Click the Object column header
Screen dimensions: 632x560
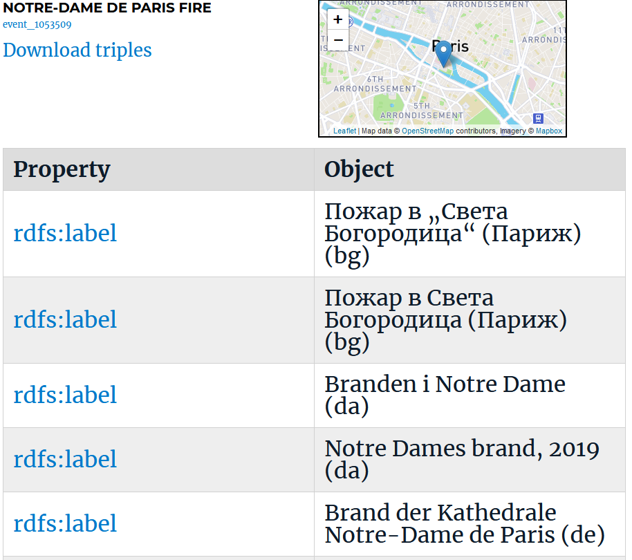click(x=470, y=169)
